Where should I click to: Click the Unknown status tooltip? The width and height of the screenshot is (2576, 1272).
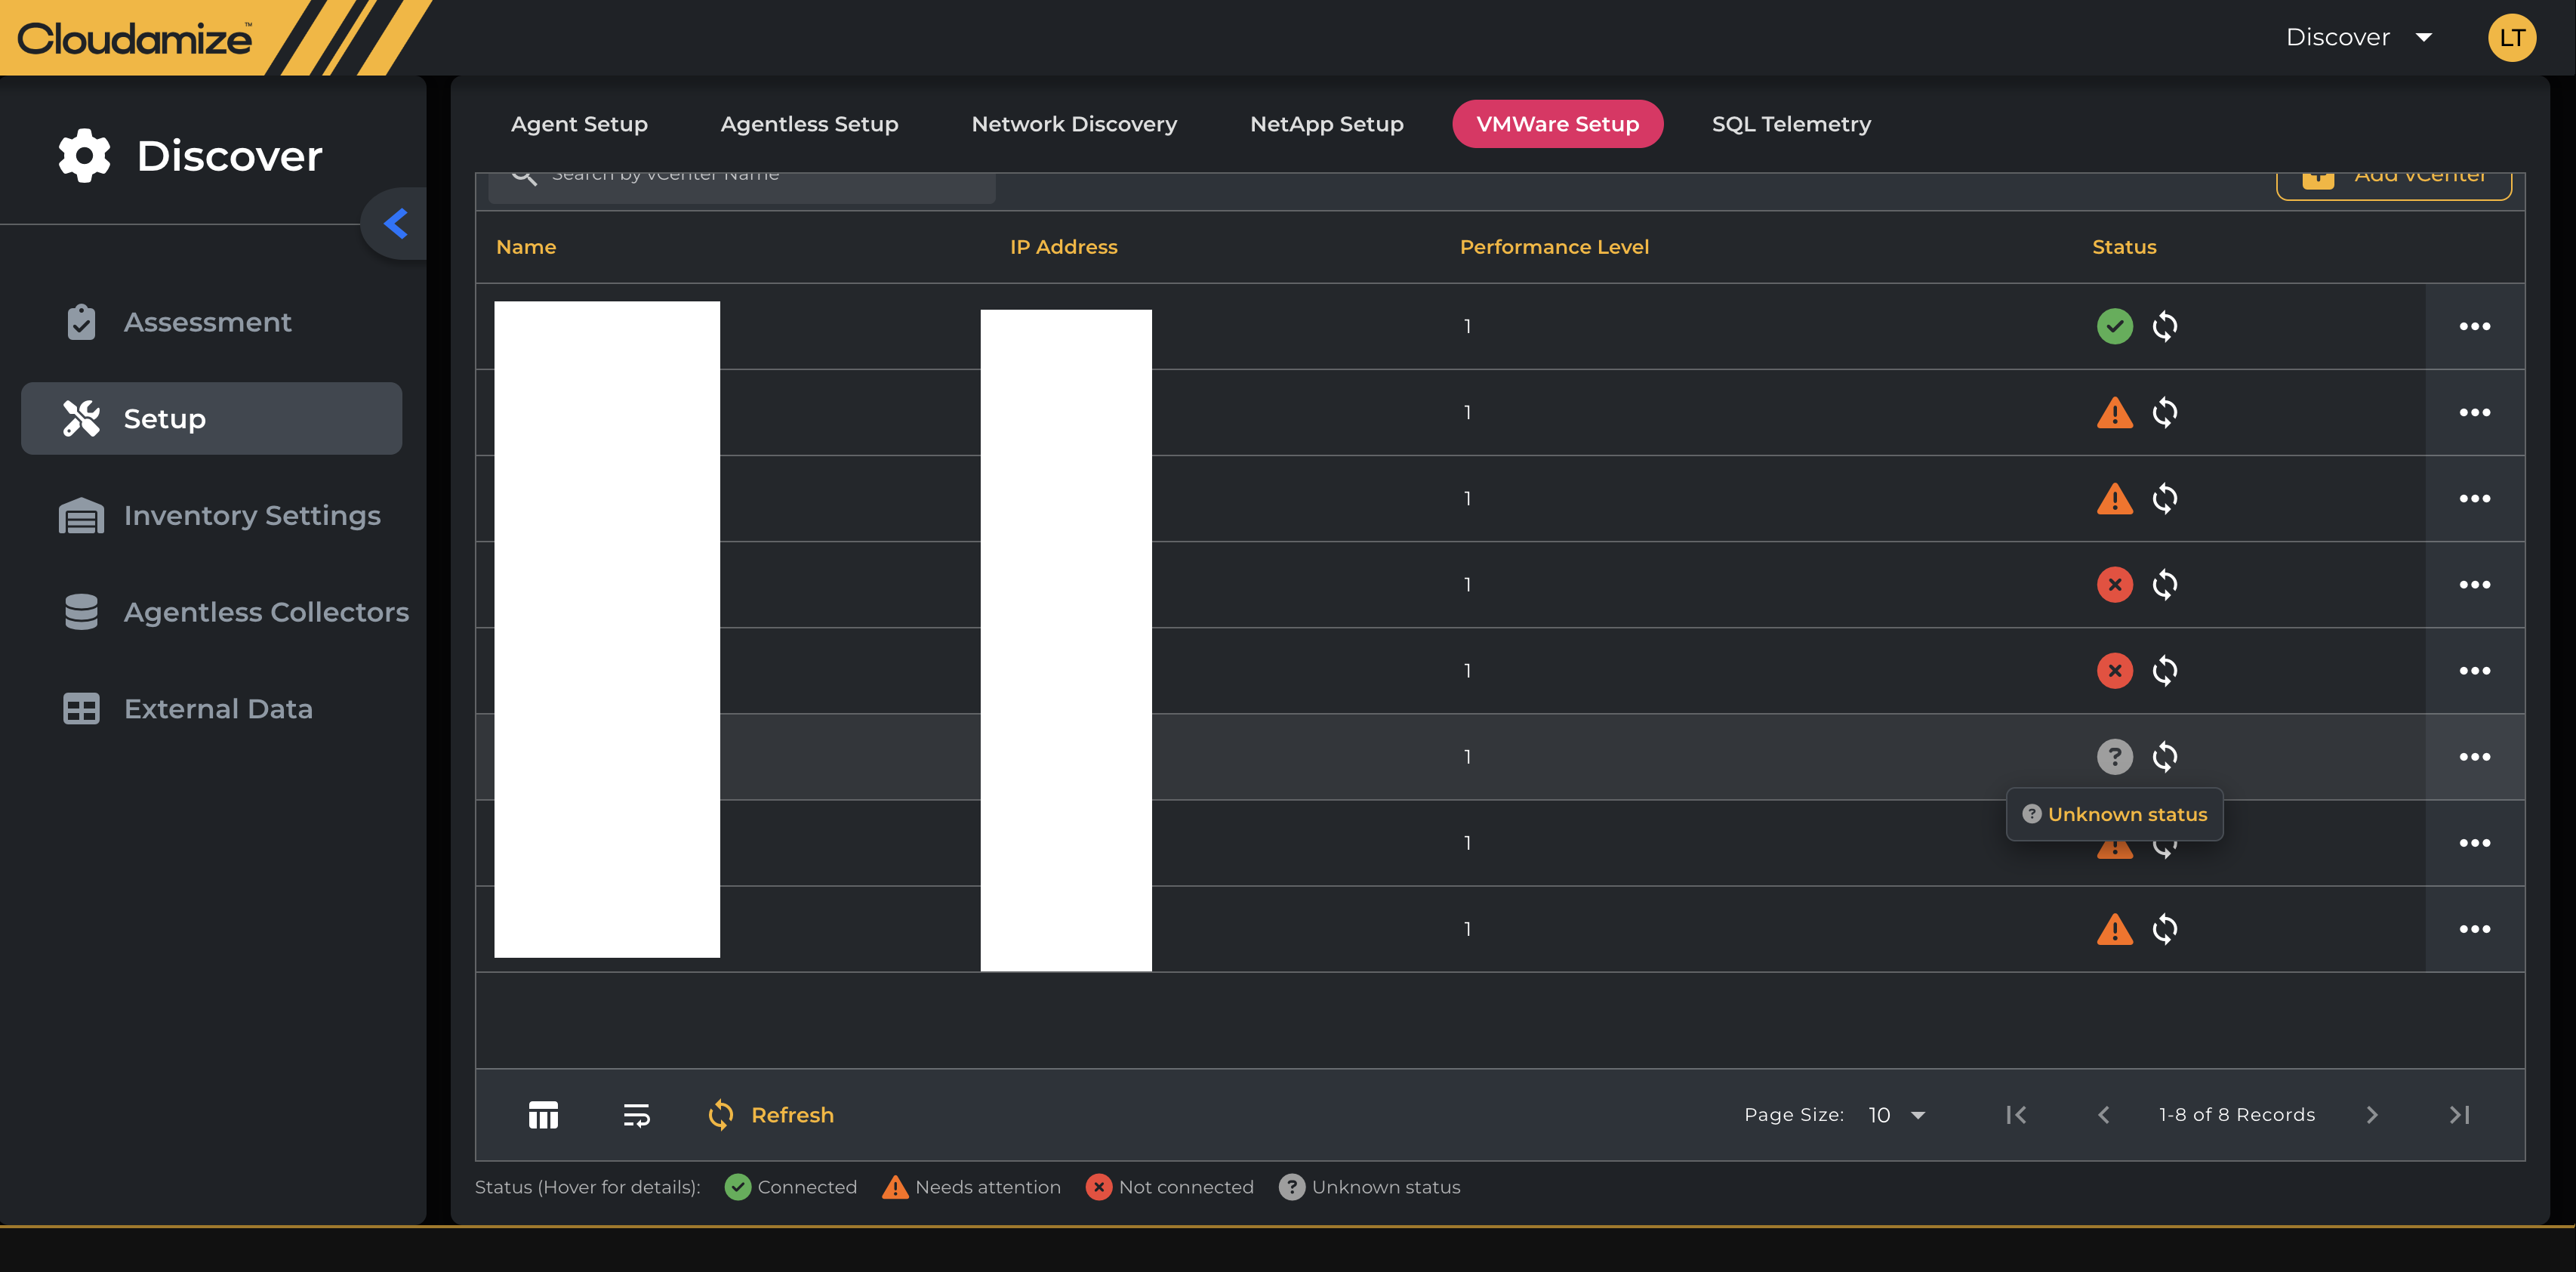pos(2114,815)
